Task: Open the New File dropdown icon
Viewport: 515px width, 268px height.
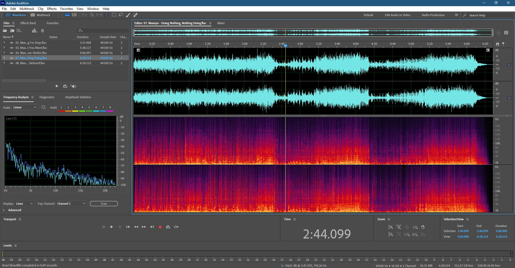Action: [19, 31]
